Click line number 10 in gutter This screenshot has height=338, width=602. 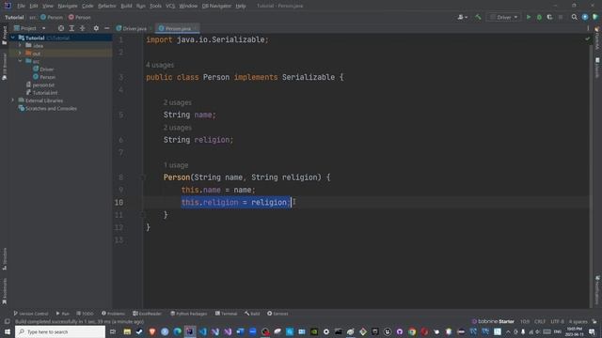(x=119, y=203)
